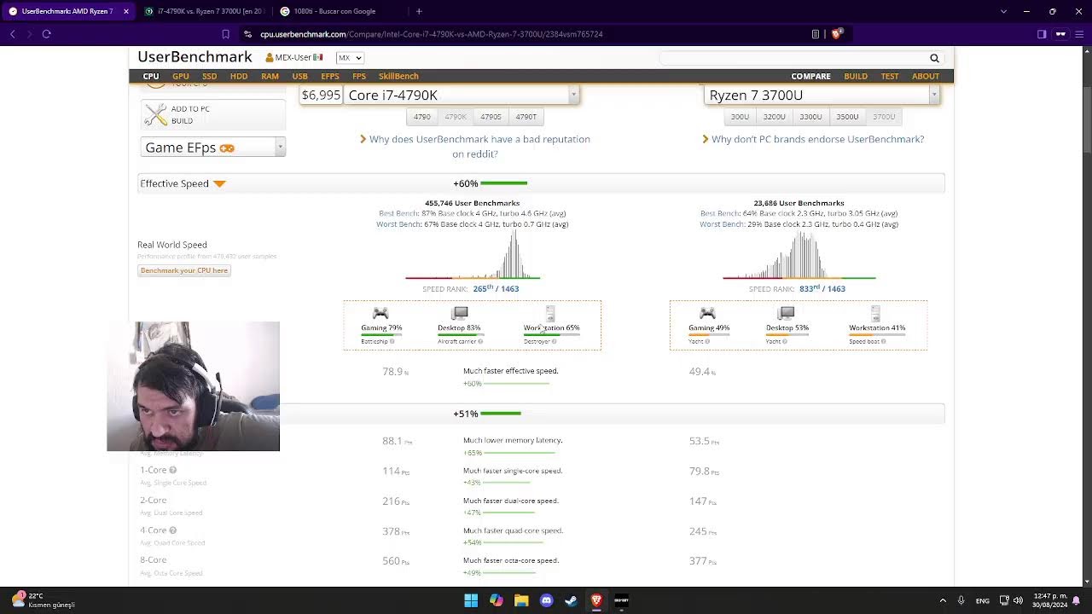Open the RAM menu item

(270, 76)
